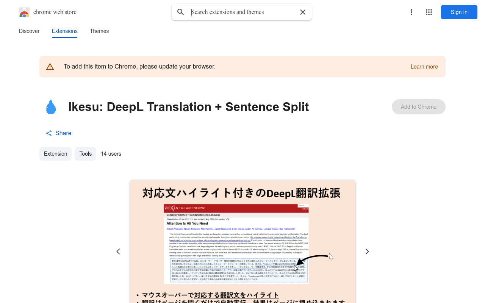The height and width of the screenshot is (303, 485).
Task: Click the Chrome Web Store logo
Action: [x=24, y=12]
